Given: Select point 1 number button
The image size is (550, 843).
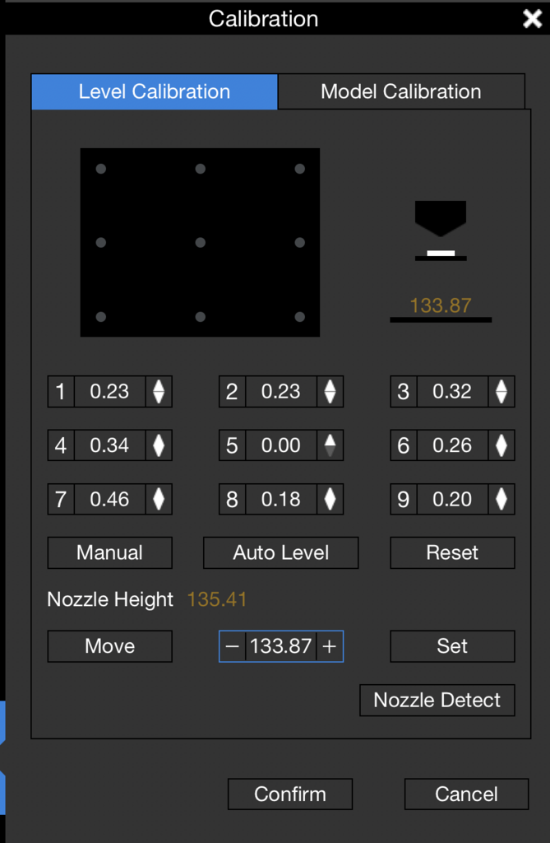Looking at the screenshot, I should [61, 391].
